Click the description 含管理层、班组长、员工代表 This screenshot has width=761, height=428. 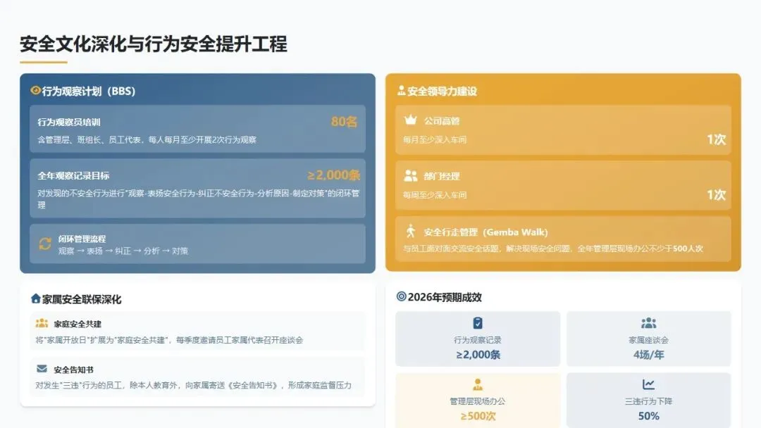147,139
